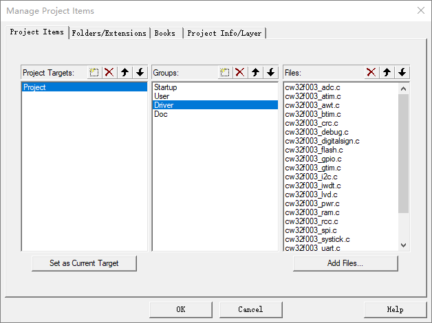Move project target up
Image resolution: width=432 pixels, height=323 pixels.
[x=125, y=73]
